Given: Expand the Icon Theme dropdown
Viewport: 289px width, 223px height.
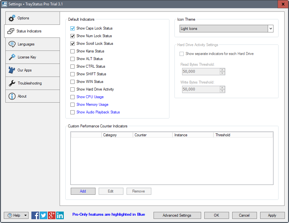Looking at the screenshot, I should (271, 29).
